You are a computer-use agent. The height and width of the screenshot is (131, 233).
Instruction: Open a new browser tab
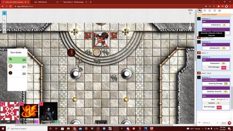(91, 2)
